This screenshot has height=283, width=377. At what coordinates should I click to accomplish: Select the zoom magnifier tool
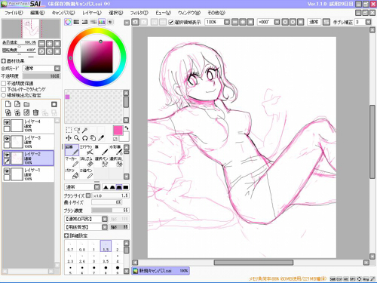pyautogui.click(x=77, y=138)
